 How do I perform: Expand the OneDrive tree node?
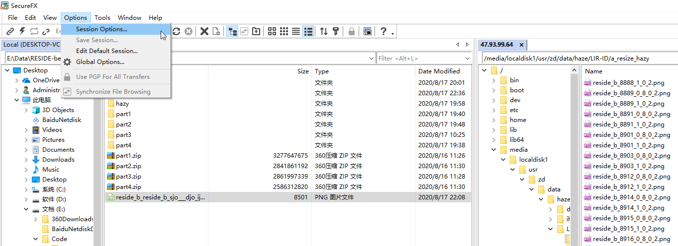(x=17, y=80)
